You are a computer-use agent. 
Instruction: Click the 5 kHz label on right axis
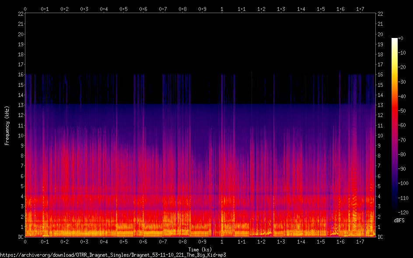point(379,186)
